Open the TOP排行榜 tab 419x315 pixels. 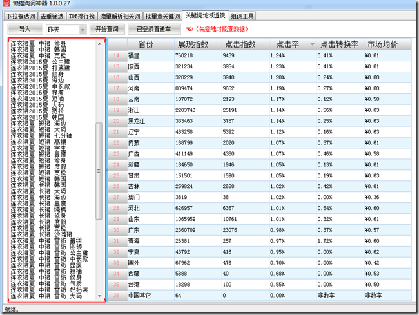pos(82,15)
